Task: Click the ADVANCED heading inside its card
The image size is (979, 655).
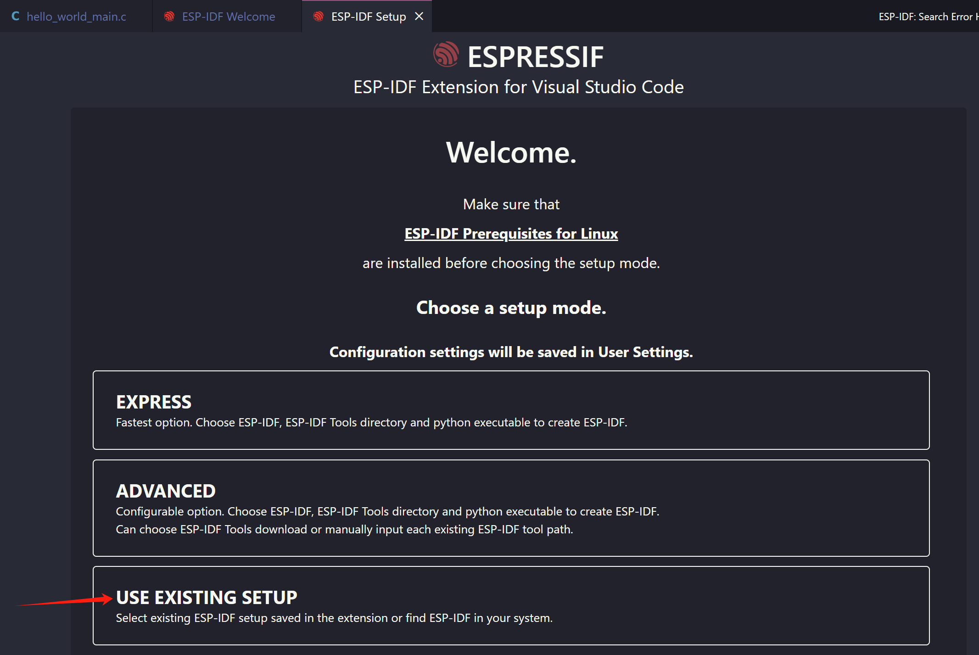Action: pyautogui.click(x=166, y=490)
